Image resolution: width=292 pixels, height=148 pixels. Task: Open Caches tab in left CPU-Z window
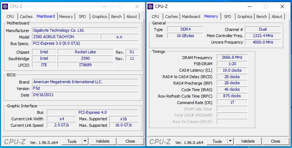[x=26, y=17]
